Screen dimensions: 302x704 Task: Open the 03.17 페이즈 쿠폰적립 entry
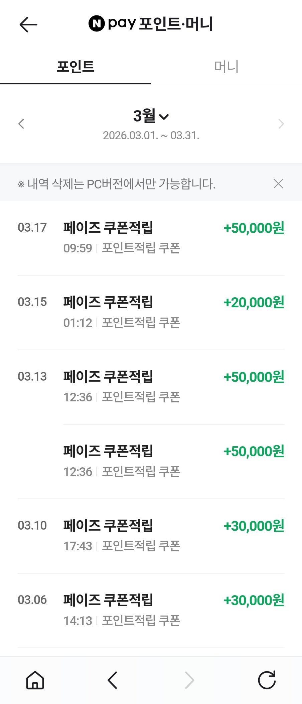tap(108, 228)
